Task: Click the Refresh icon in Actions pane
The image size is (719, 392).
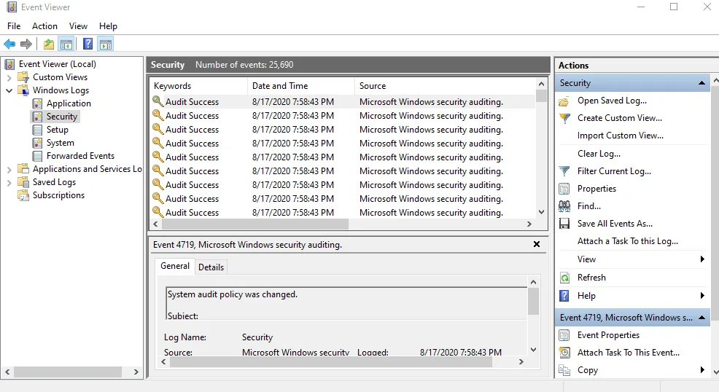Action: coord(564,278)
